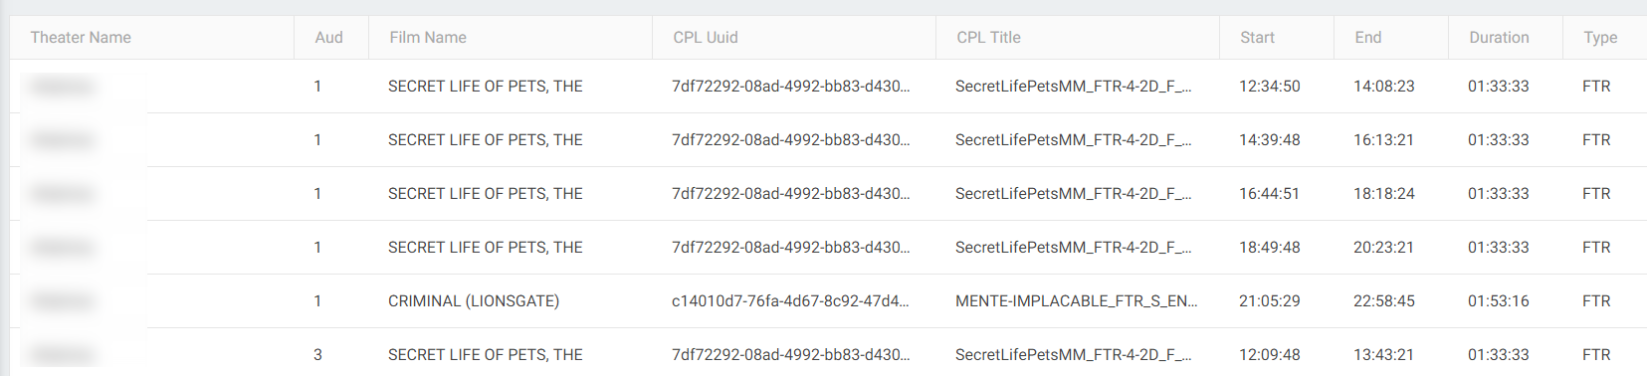Select the row starting at 12:34:50
This screenshot has width=1647, height=376.
point(828,87)
